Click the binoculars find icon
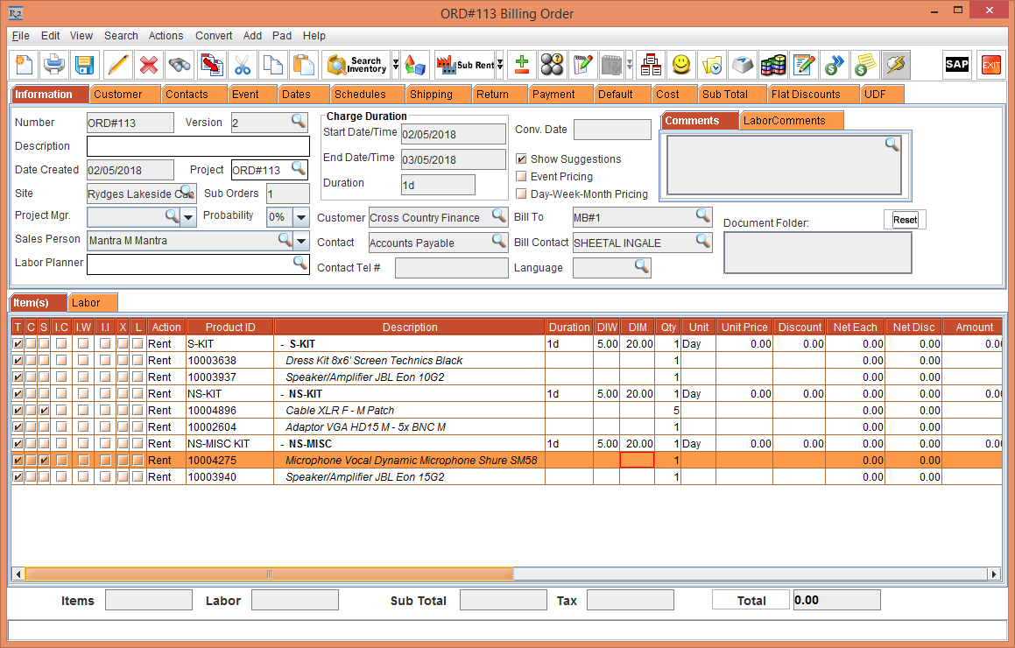Viewport: 1015px width, 648px height. tap(180, 65)
